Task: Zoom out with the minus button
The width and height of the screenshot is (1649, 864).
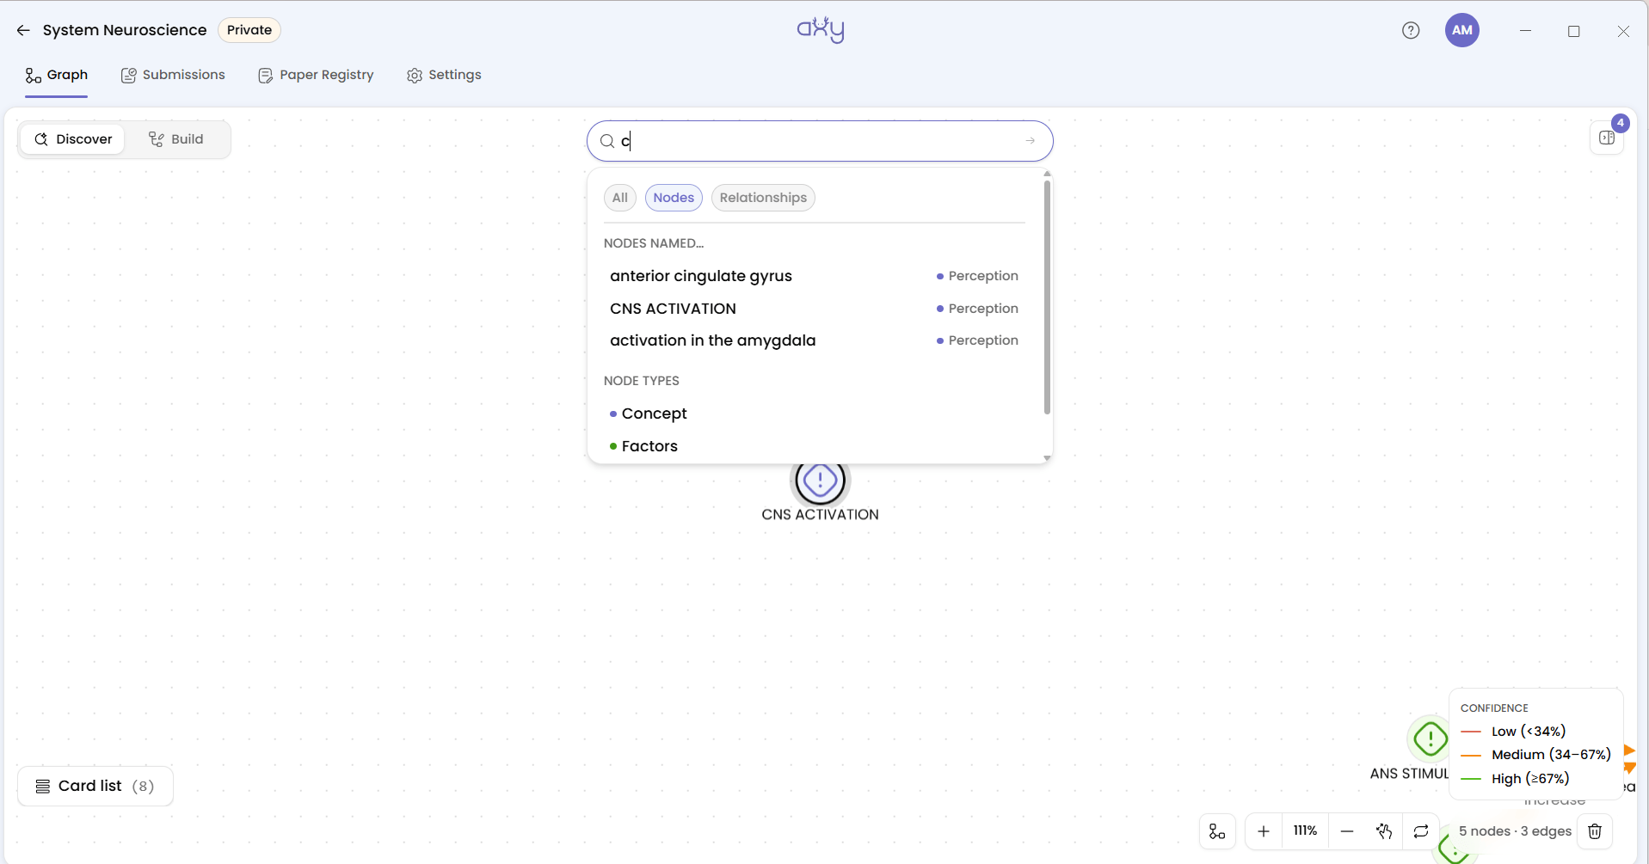Action: [x=1347, y=831]
